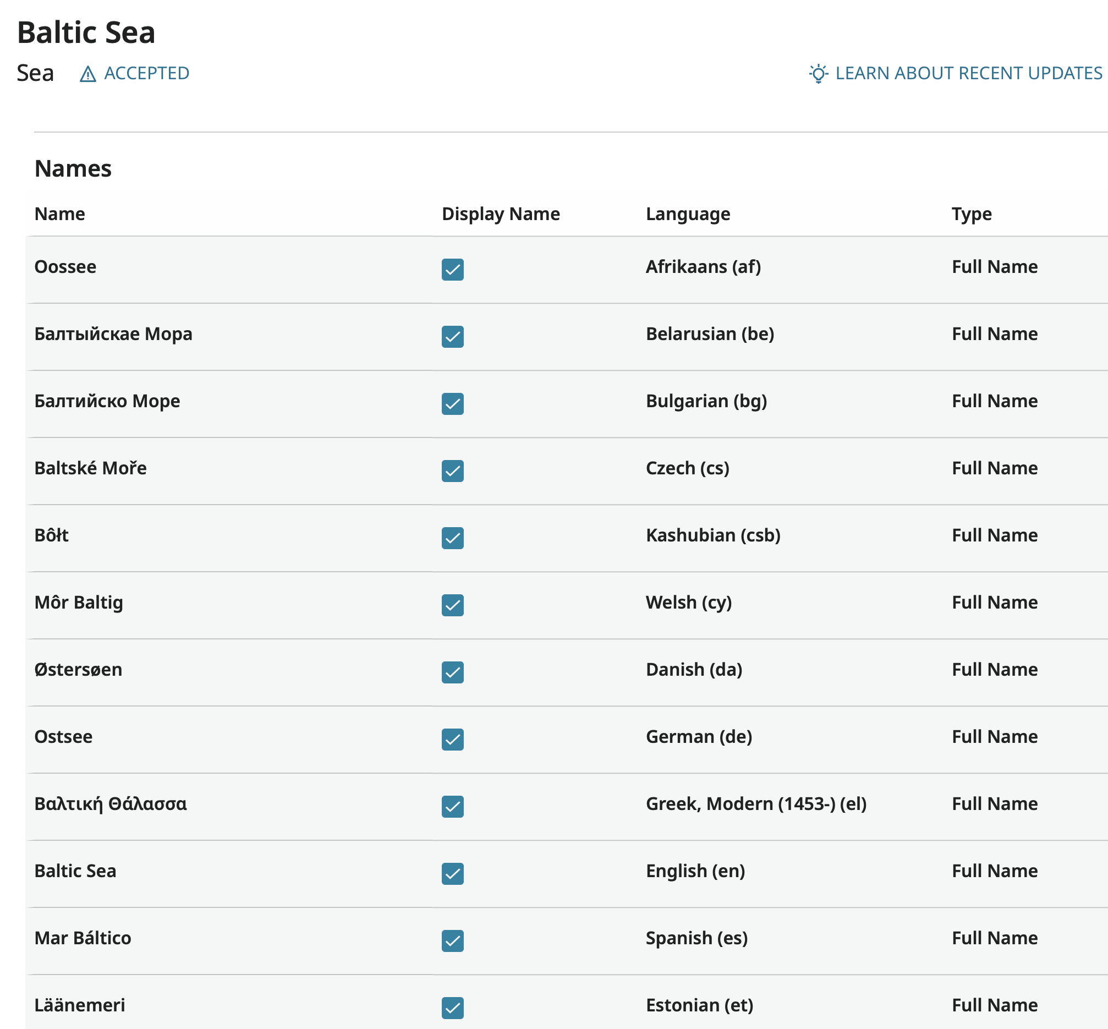This screenshot has width=1108, height=1029.
Task: Click the Greek, Modern (1453-) (el) cell
Action: point(756,803)
